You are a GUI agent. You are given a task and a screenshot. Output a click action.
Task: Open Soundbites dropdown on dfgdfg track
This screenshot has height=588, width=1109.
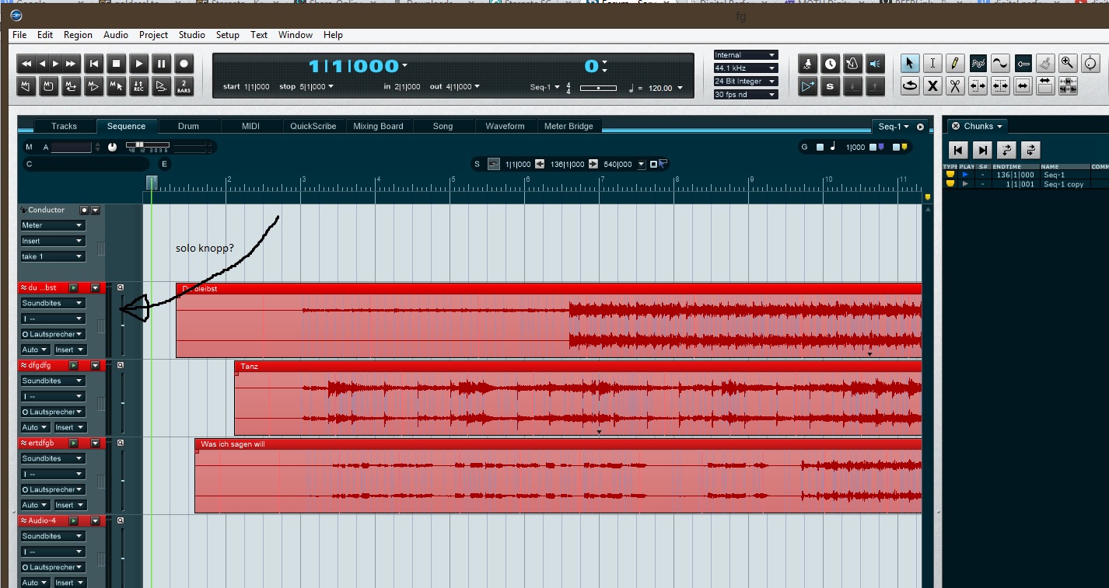click(x=52, y=381)
